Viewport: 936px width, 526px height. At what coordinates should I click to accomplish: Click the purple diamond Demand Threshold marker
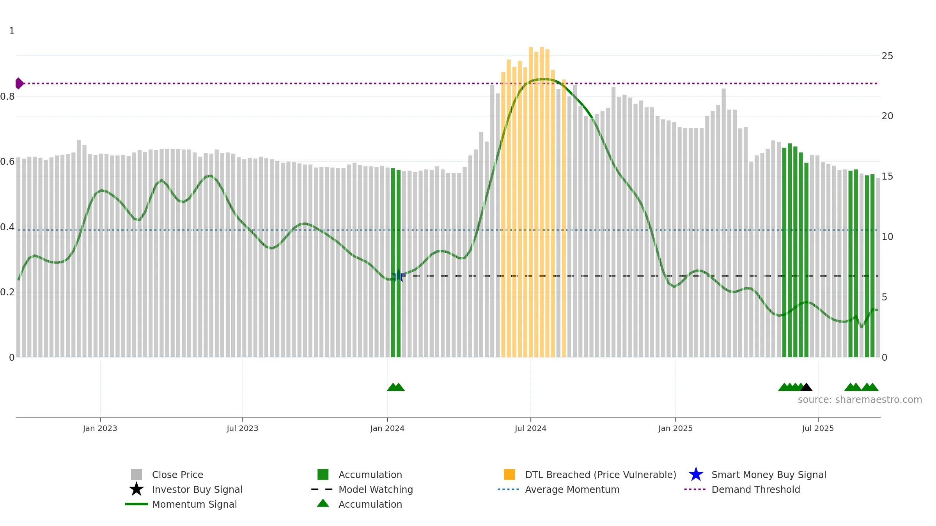click(19, 83)
